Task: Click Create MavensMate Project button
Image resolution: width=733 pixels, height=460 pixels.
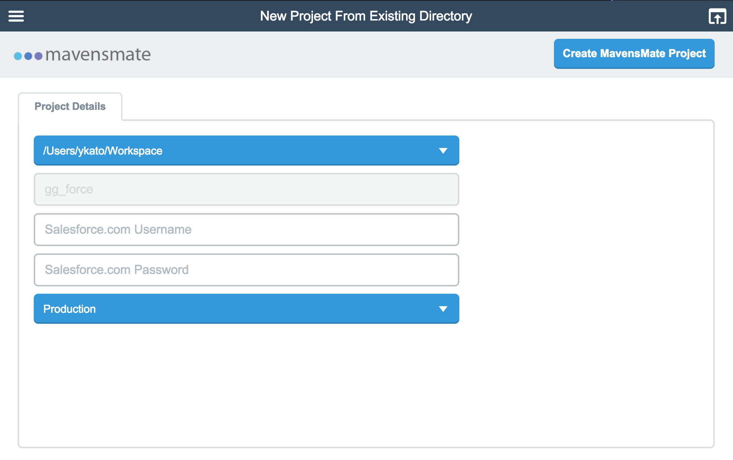Action: 634,53
